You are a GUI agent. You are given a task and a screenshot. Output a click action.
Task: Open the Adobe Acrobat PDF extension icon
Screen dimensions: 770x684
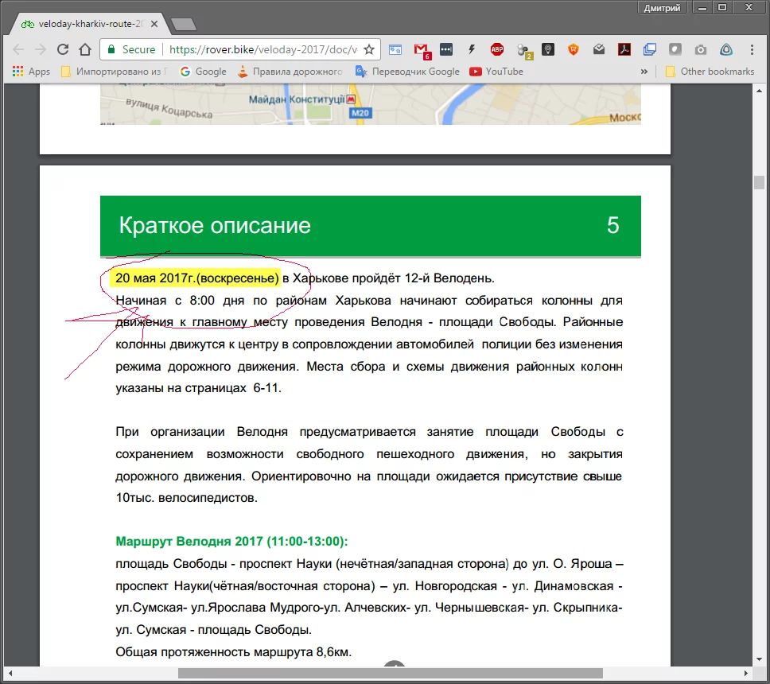click(624, 49)
